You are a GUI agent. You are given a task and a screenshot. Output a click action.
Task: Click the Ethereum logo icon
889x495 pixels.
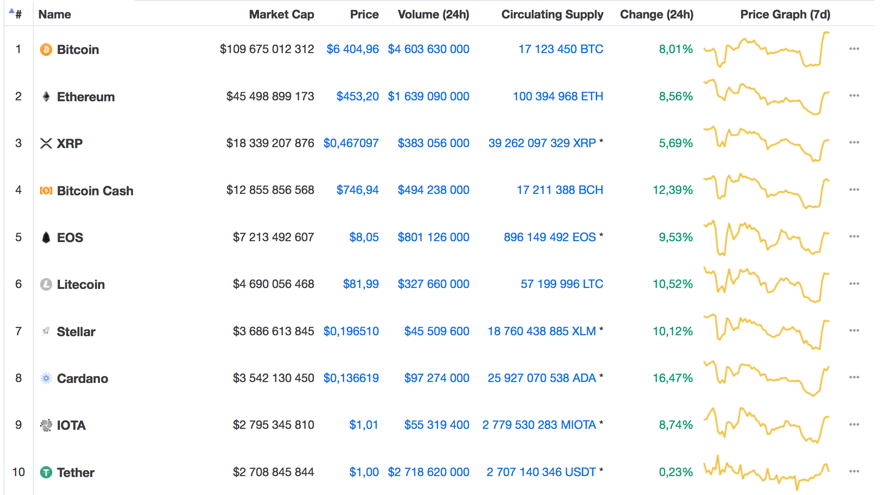pyautogui.click(x=46, y=96)
